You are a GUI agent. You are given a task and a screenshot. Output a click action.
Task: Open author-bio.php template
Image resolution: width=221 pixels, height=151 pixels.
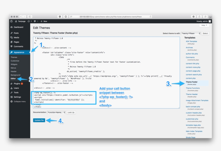click(192, 54)
